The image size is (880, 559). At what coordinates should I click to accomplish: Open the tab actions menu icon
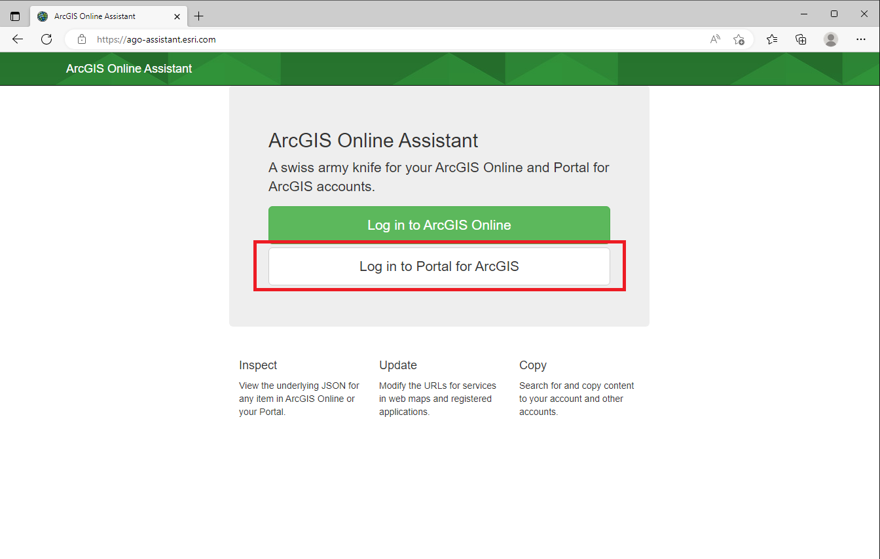[x=15, y=16]
